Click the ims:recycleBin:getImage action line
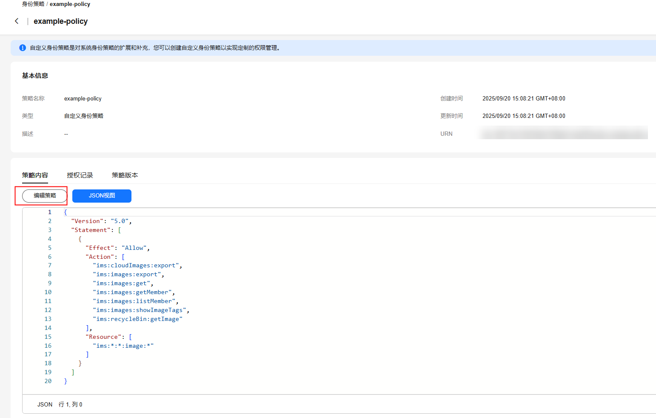Screen dimensions: 656x418 pyautogui.click(x=137, y=319)
